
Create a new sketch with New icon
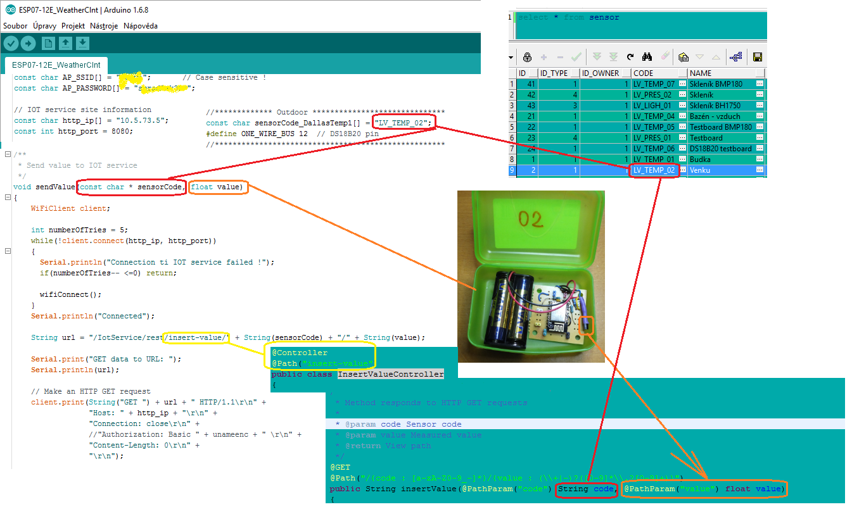pos(48,43)
